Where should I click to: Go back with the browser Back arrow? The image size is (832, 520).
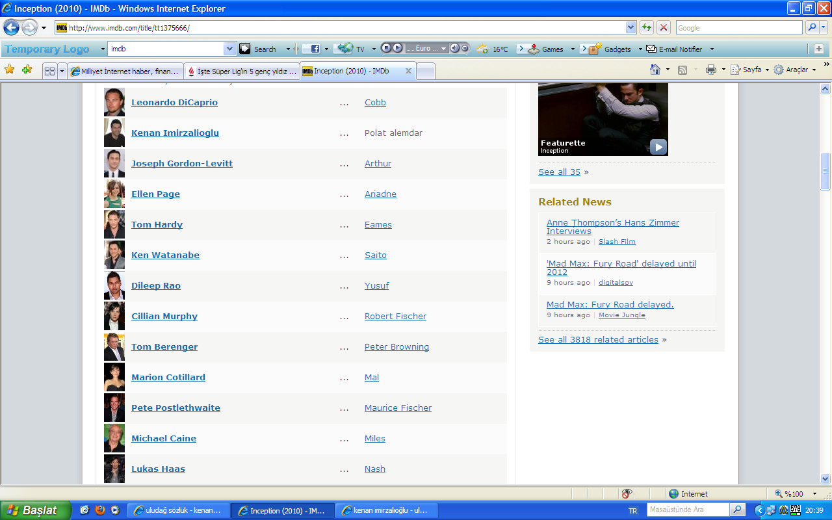tap(11, 27)
